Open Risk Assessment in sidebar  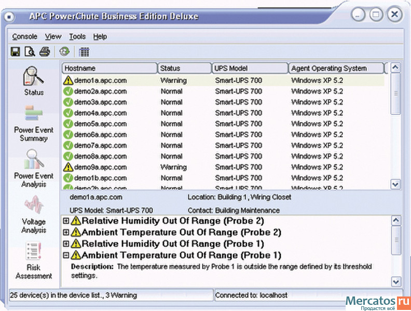34,261
